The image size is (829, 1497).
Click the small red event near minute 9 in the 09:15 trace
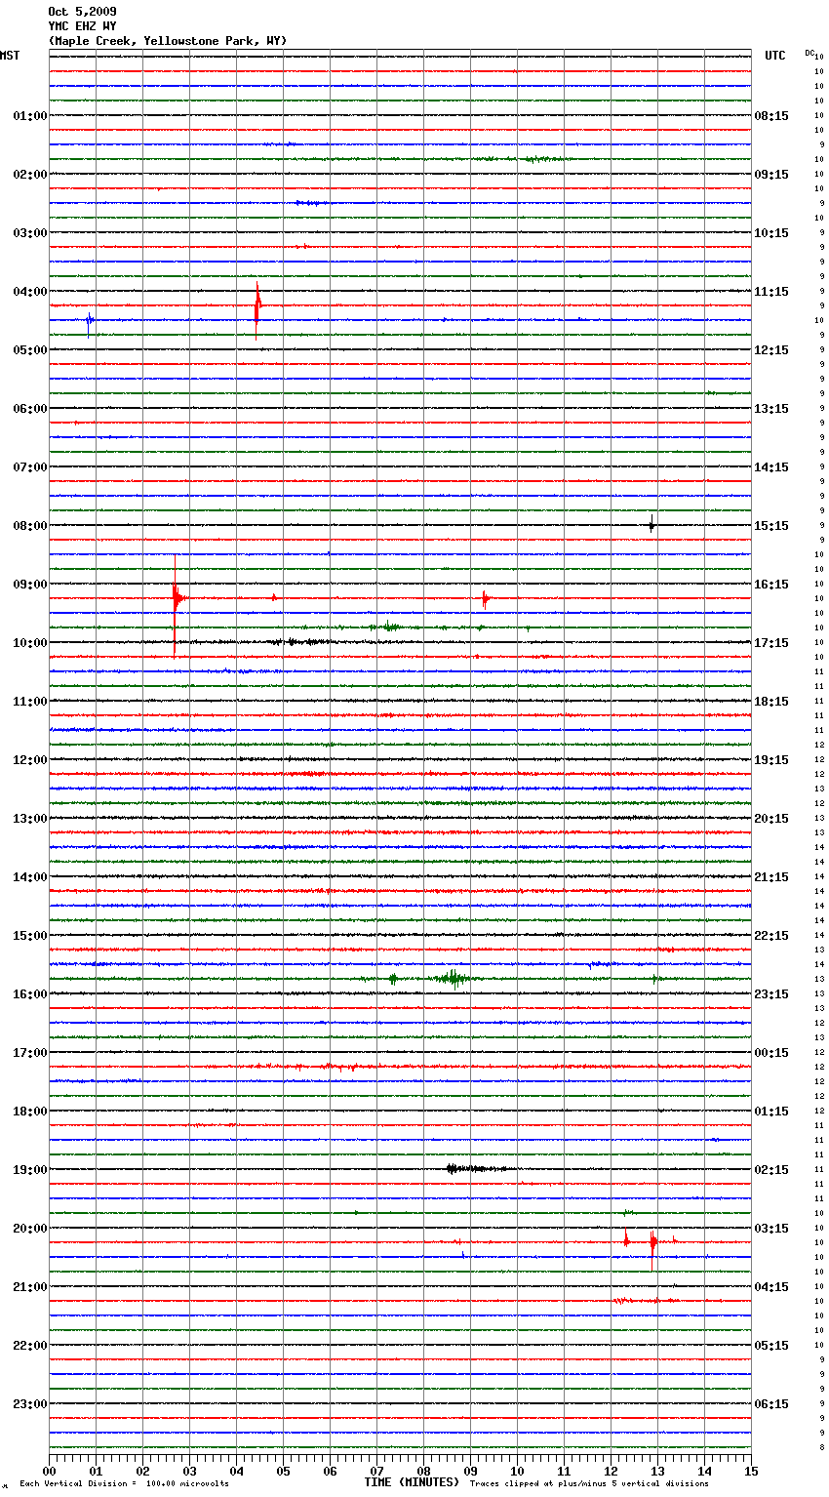(x=485, y=598)
